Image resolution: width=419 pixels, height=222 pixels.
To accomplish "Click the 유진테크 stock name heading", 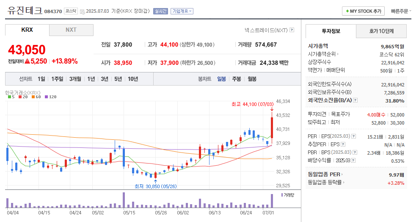I will pos(25,10).
